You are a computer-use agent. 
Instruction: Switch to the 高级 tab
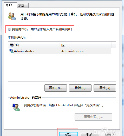(x=23, y=5)
